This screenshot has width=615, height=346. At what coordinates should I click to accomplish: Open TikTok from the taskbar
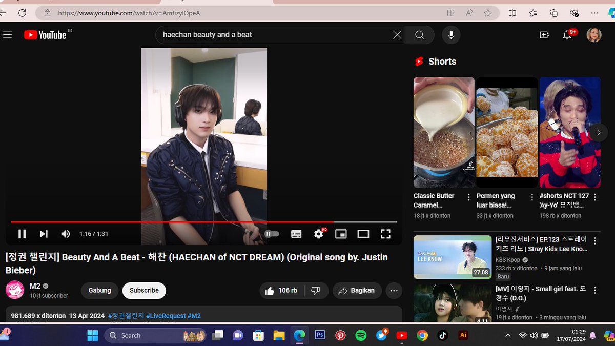pyautogui.click(x=443, y=335)
